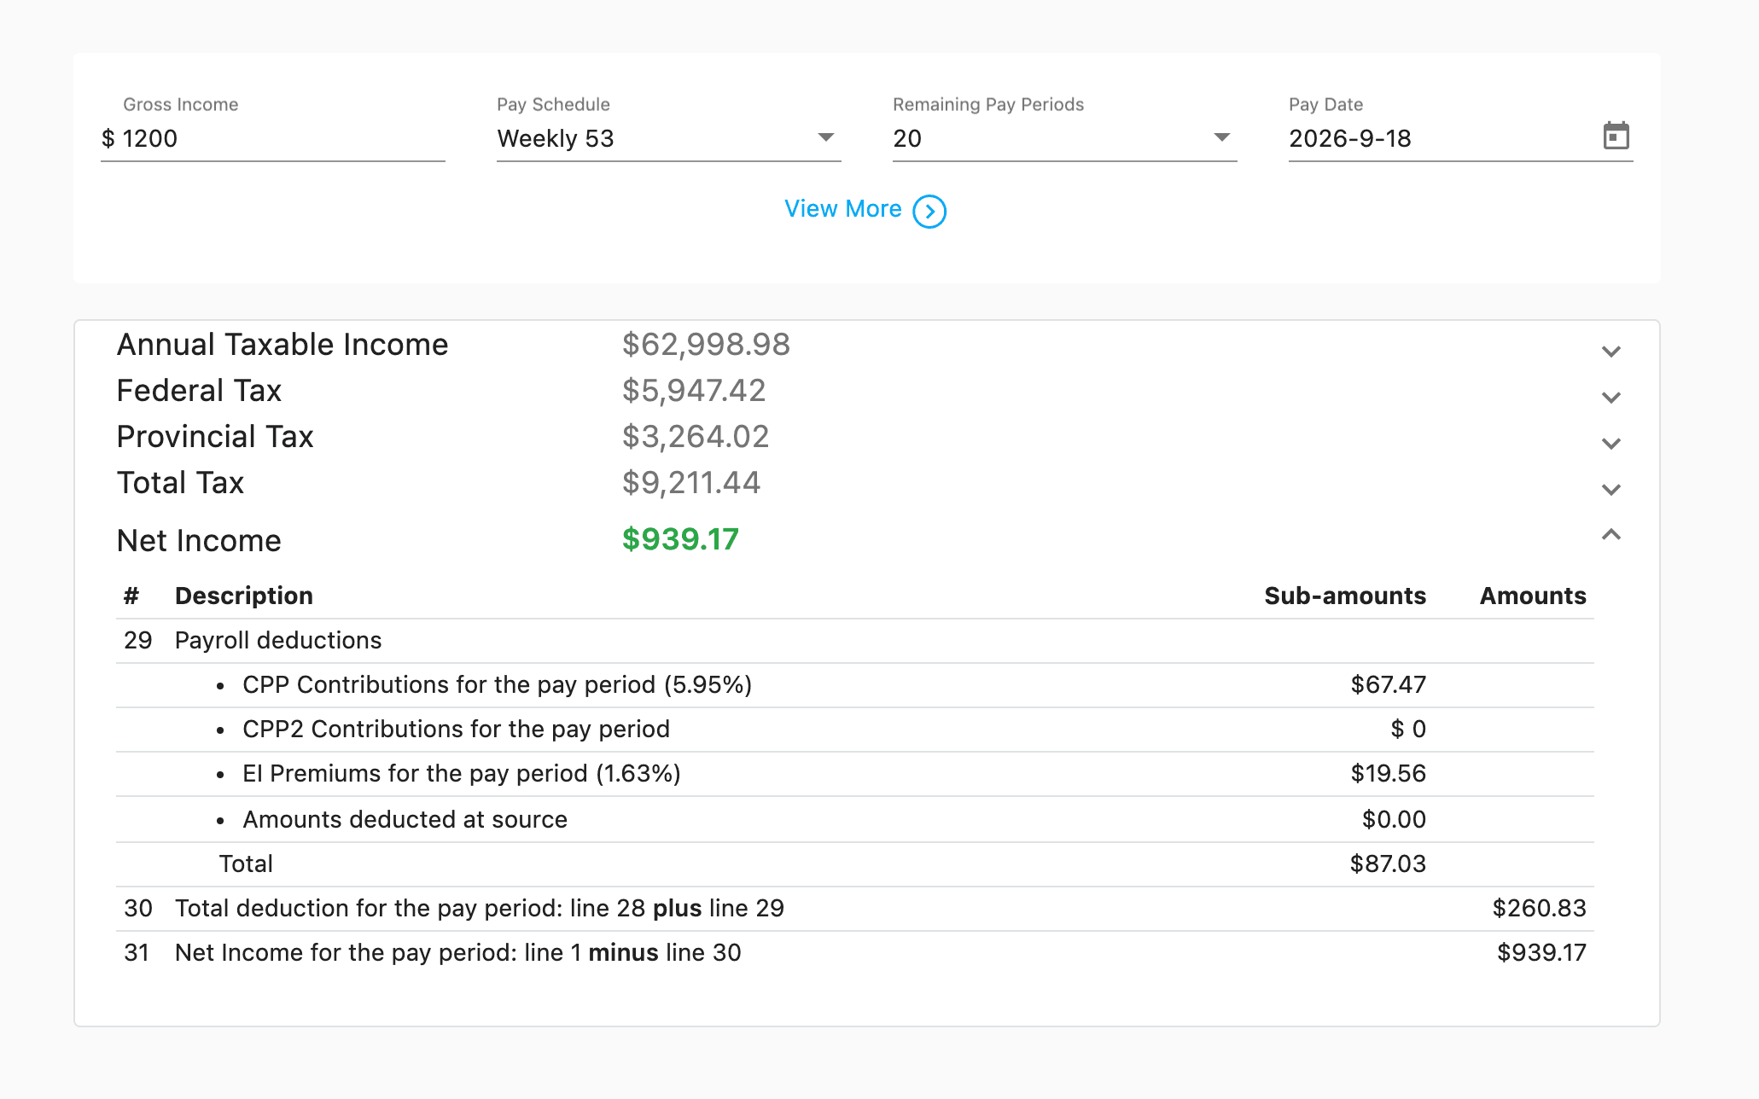
Task: Click the $260.83 total deduction amount
Action: [1539, 909]
